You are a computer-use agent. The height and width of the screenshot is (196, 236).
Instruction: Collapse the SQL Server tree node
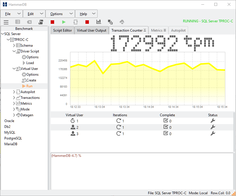pos(3,34)
